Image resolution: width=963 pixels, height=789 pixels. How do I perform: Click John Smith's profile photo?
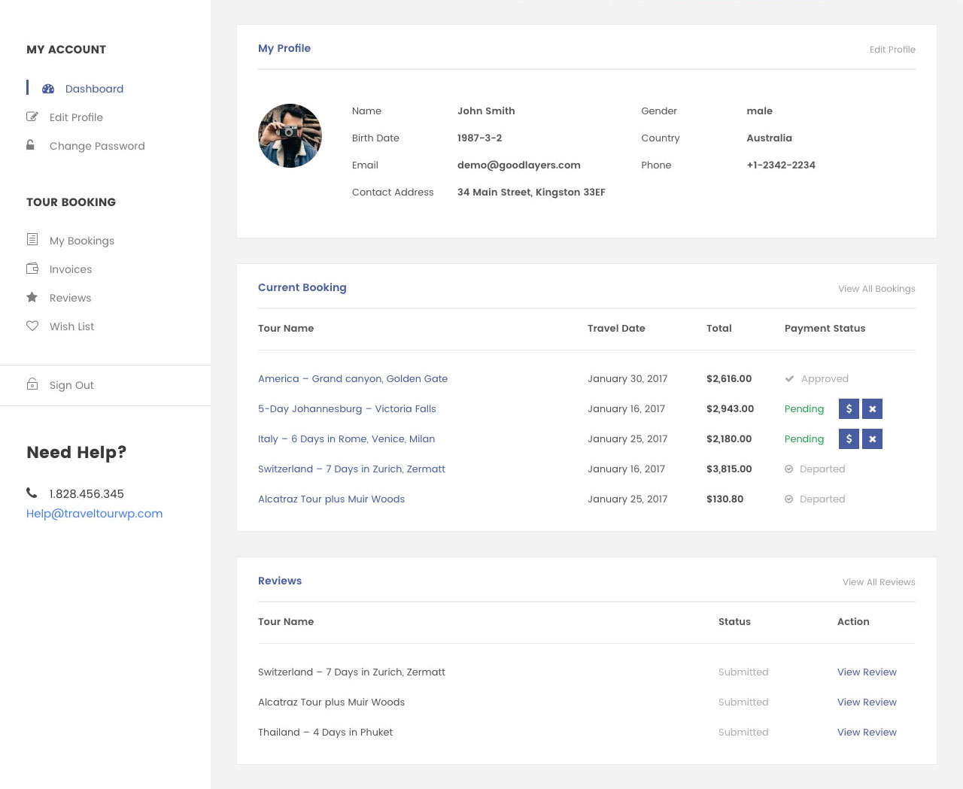(x=290, y=135)
